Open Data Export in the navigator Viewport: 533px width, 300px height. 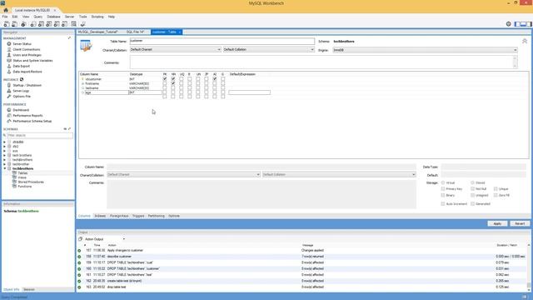(x=22, y=66)
